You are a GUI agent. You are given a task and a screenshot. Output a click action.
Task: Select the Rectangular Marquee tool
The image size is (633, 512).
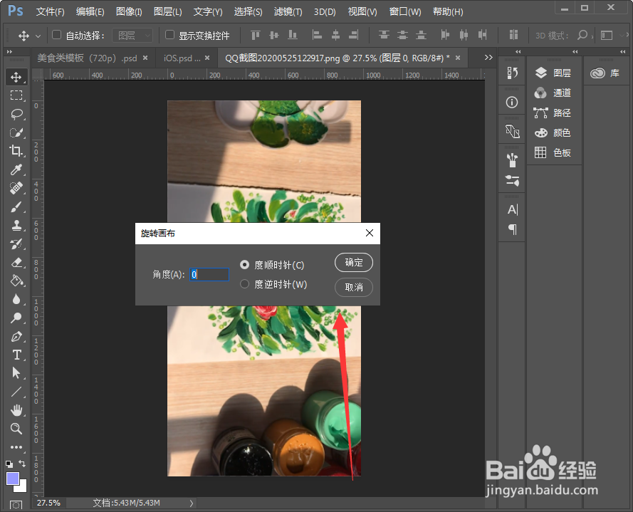16,95
